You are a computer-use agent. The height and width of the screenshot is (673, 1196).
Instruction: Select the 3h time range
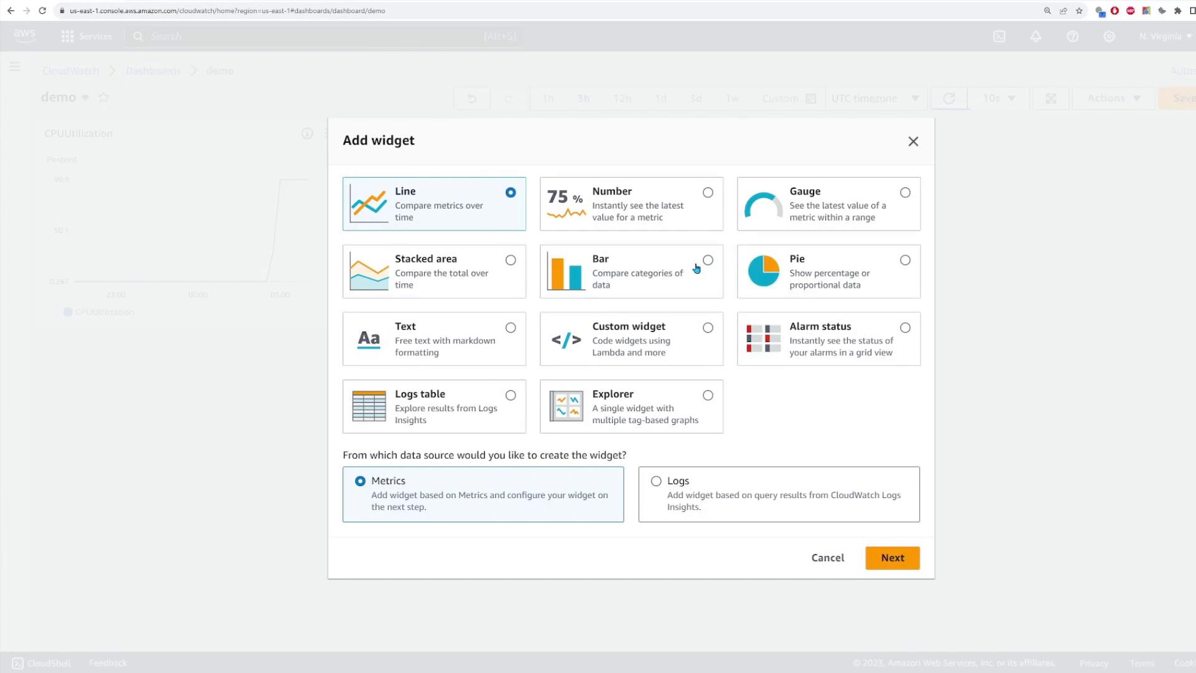(x=584, y=98)
